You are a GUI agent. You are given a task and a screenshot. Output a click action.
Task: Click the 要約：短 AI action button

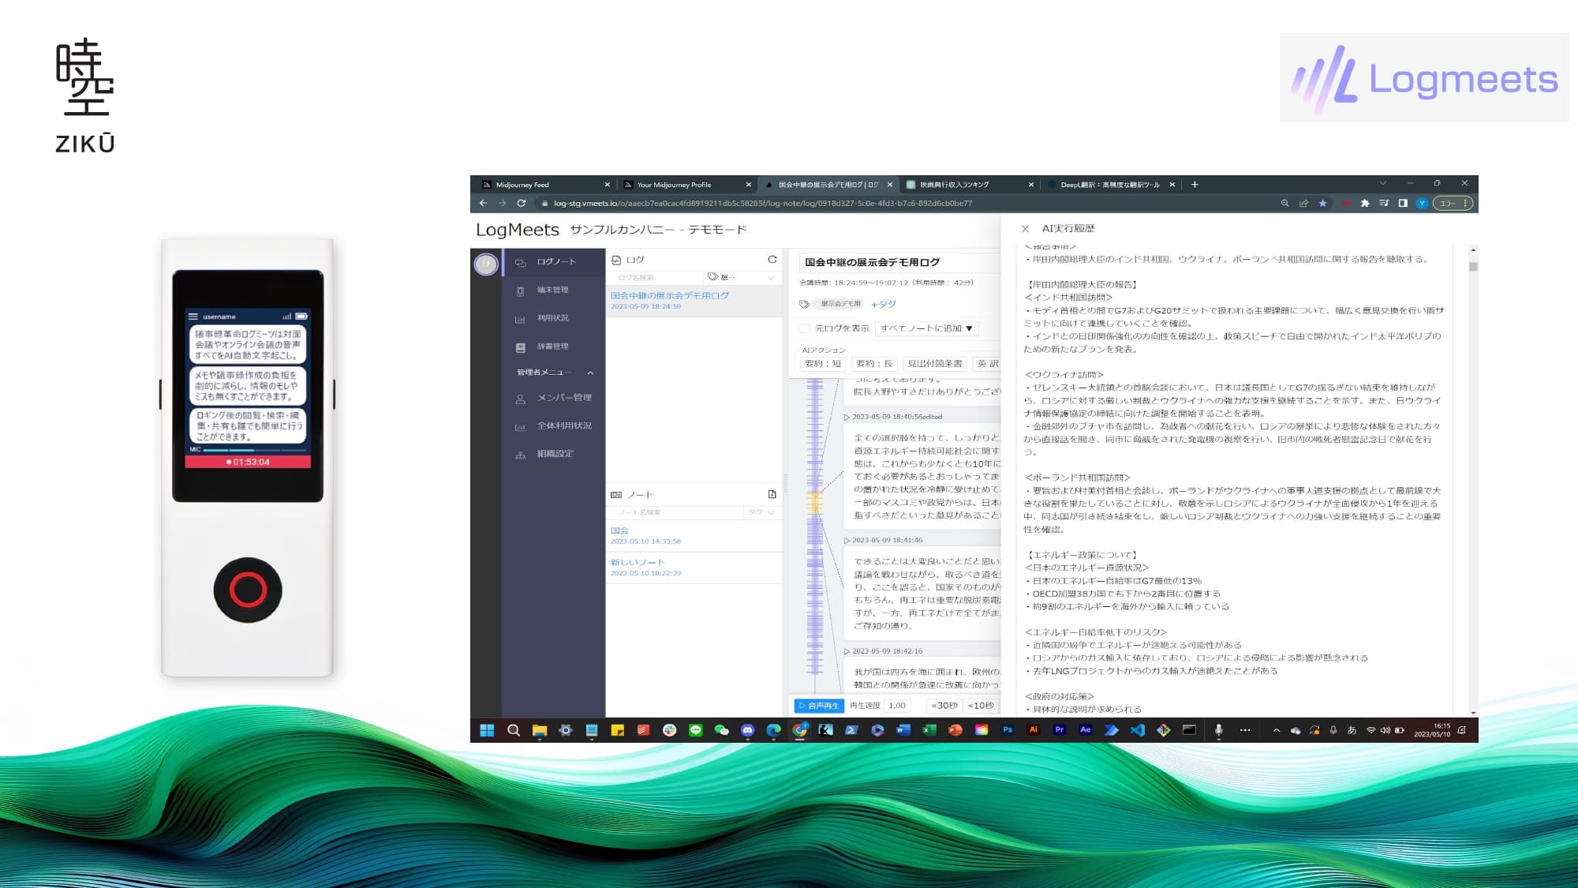click(x=822, y=364)
